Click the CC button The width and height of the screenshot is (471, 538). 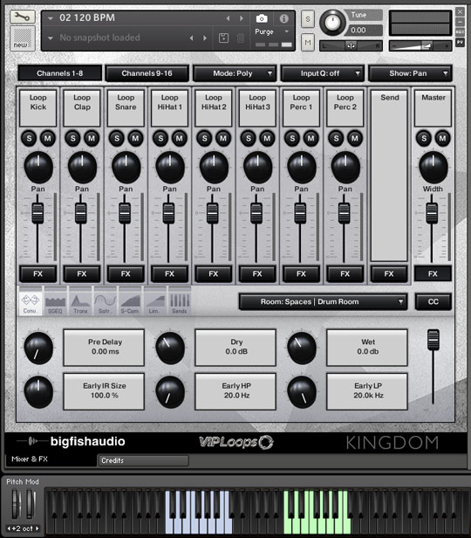click(x=433, y=301)
